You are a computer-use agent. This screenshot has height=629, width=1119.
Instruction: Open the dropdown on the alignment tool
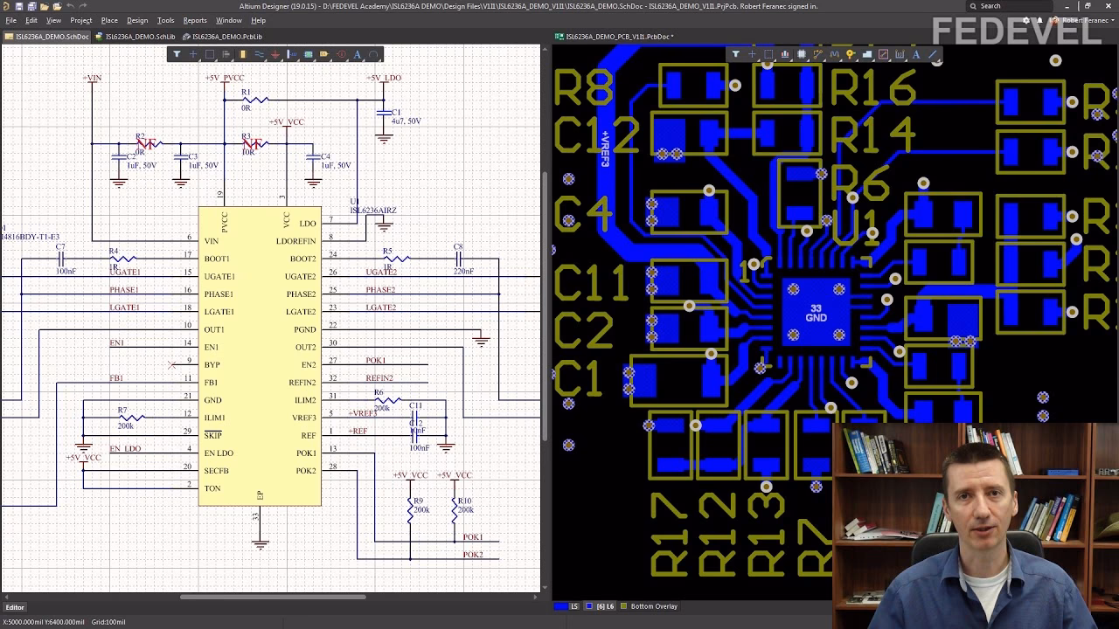point(231,61)
